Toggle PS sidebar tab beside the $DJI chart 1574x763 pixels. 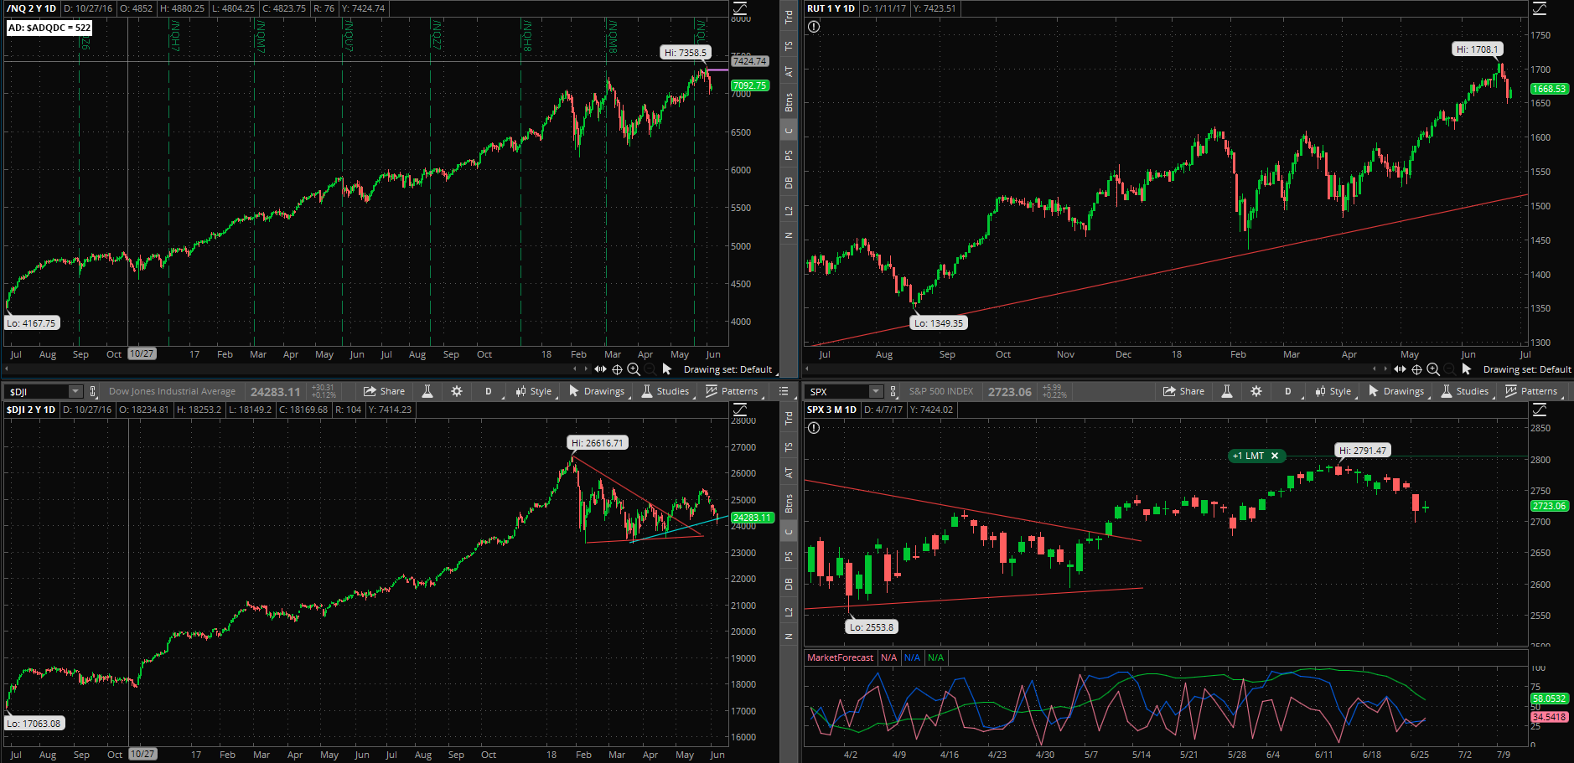(789, 556)
